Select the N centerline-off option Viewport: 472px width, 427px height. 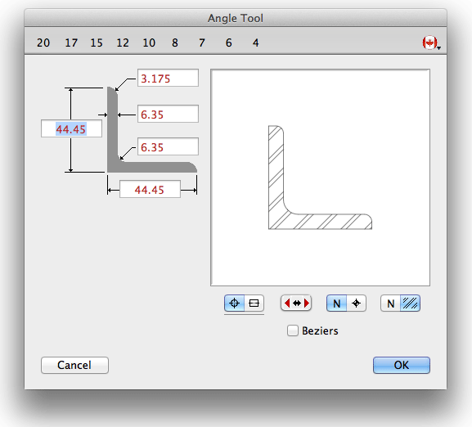tap(336, 303)
